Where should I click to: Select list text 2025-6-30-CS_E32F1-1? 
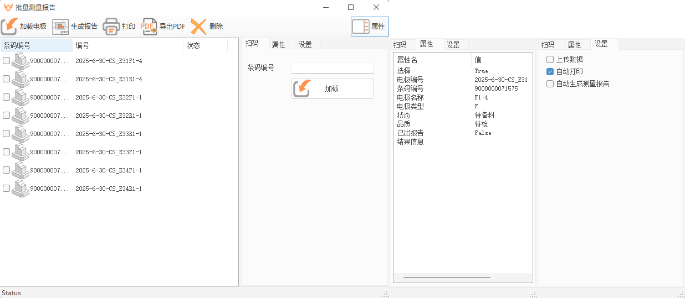(x=109, y=97)
